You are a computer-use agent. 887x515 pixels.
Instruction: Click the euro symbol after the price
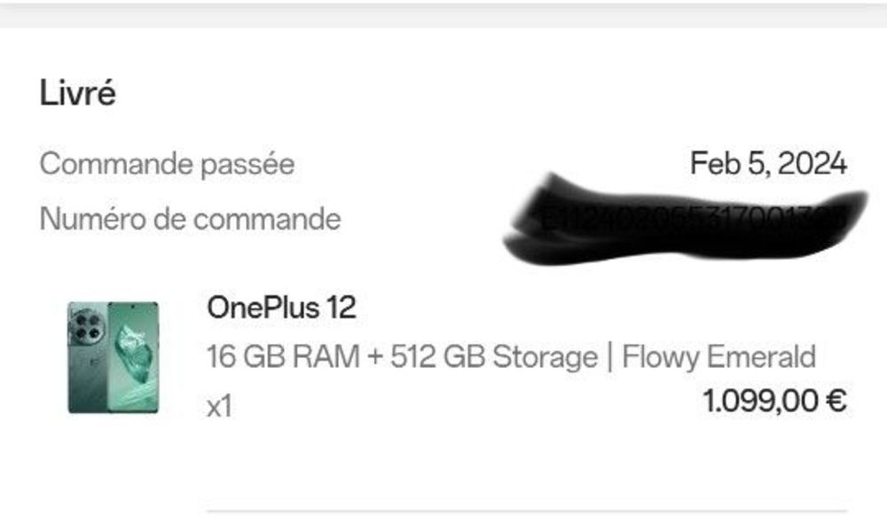pyautogui.click(x=836, y=402)
